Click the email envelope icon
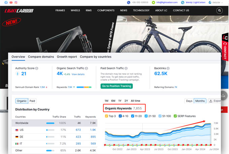Image resolution: width=229 pixels, height=154 pixels. click(x=153, y=2)
